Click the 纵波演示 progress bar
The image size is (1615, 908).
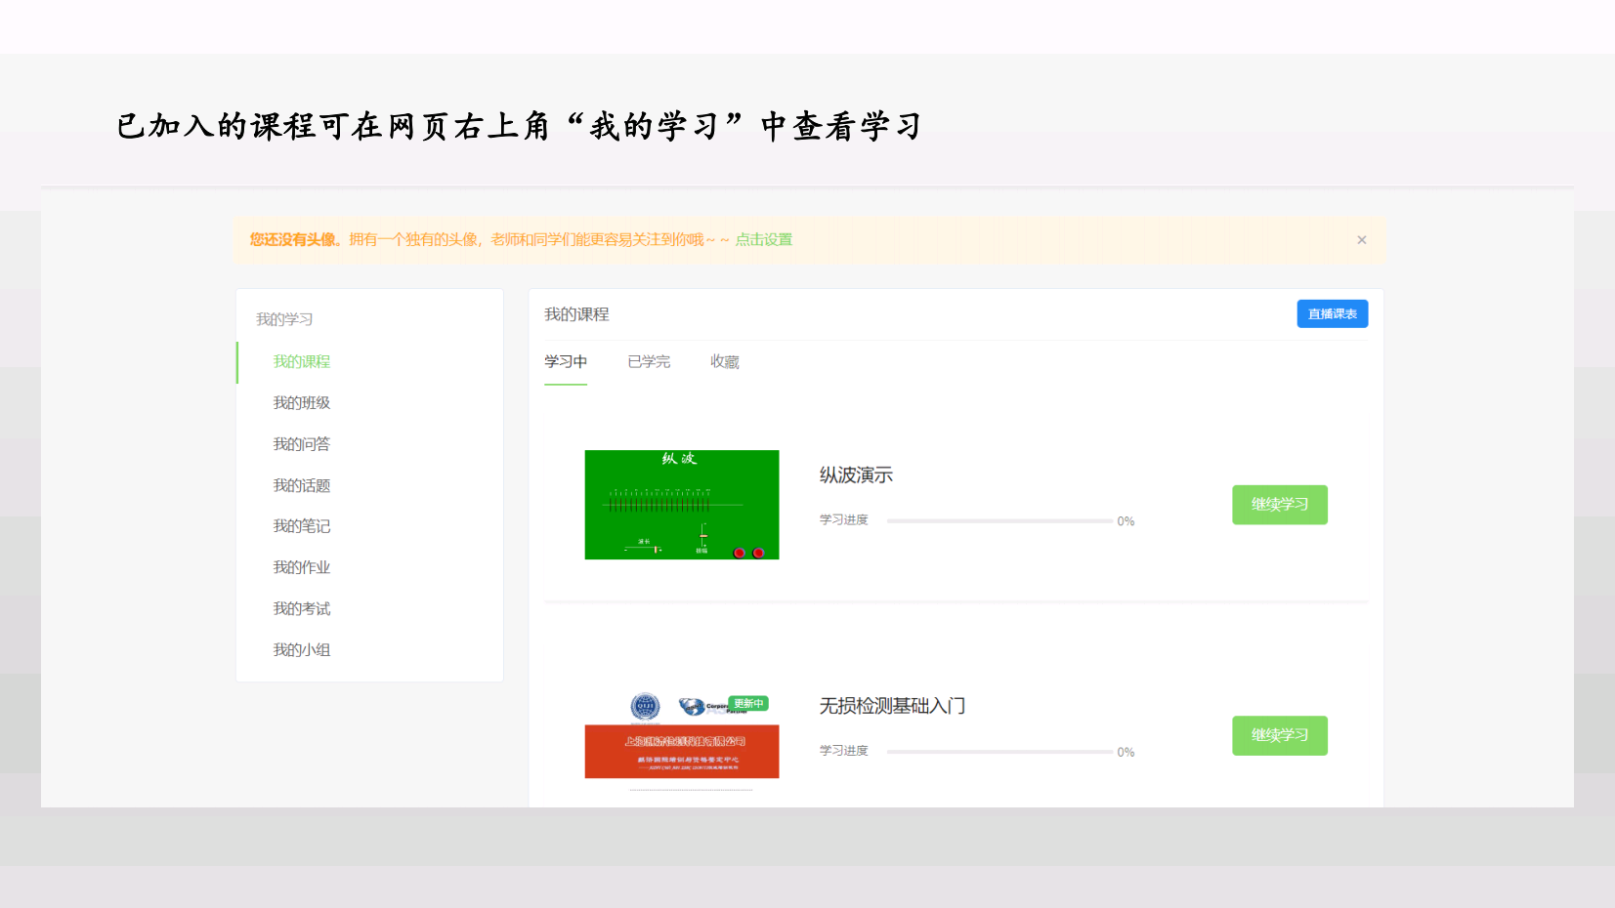[999, 521]
